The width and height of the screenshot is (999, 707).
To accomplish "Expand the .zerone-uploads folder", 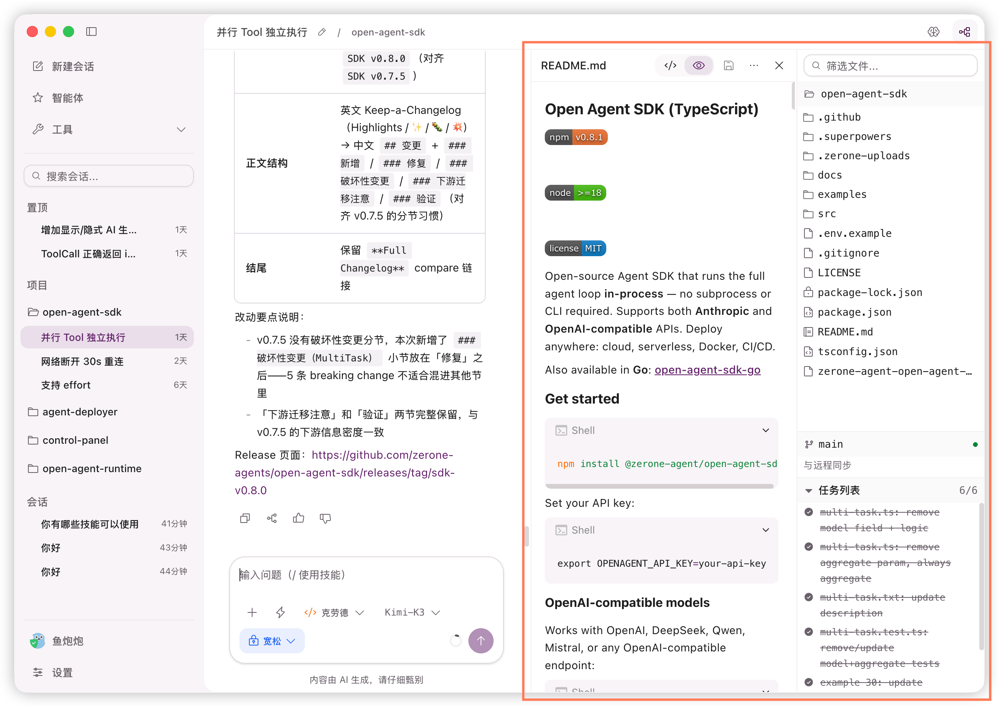I will point(856,155).
